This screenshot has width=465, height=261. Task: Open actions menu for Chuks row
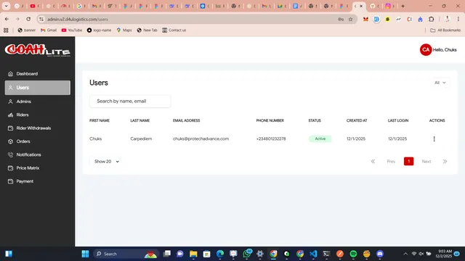point(434,138)
